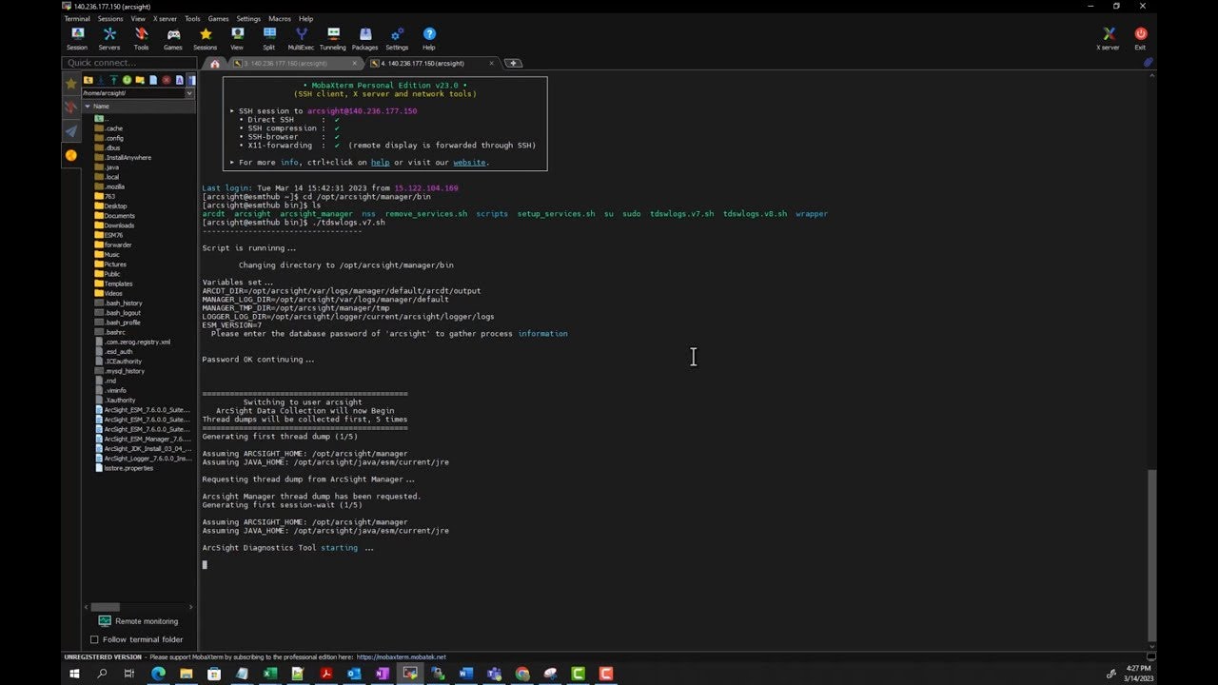Open the Packages toolbar icon

[x=365, y=38]
